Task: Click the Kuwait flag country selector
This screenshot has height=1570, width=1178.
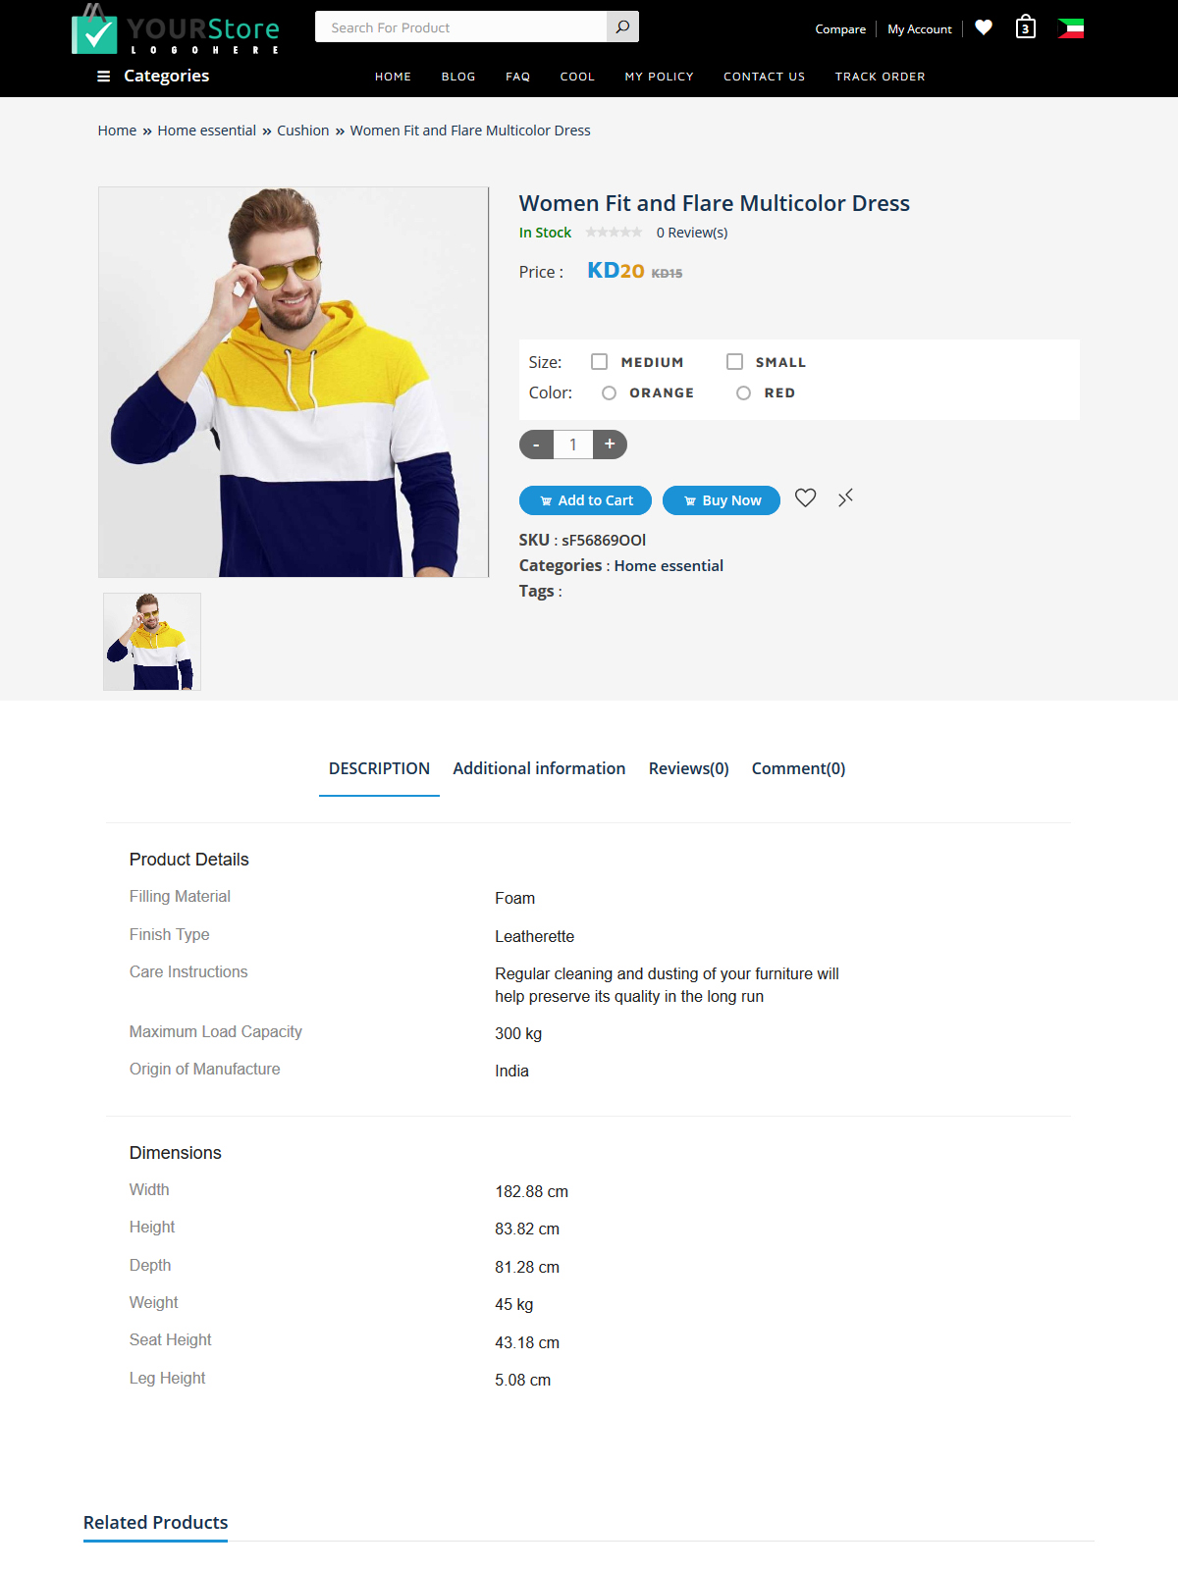Action: [x=1071, y=28]
